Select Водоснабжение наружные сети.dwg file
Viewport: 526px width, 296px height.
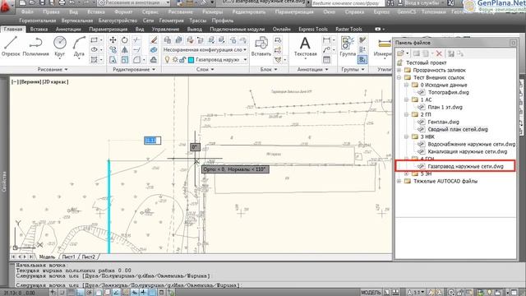click(x=471, y=144)
